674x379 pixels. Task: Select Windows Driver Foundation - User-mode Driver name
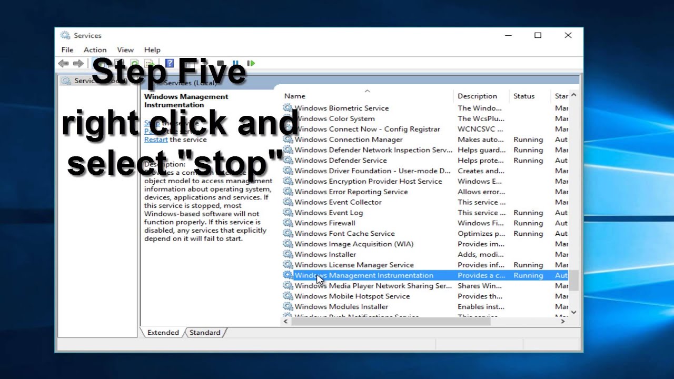373,171
